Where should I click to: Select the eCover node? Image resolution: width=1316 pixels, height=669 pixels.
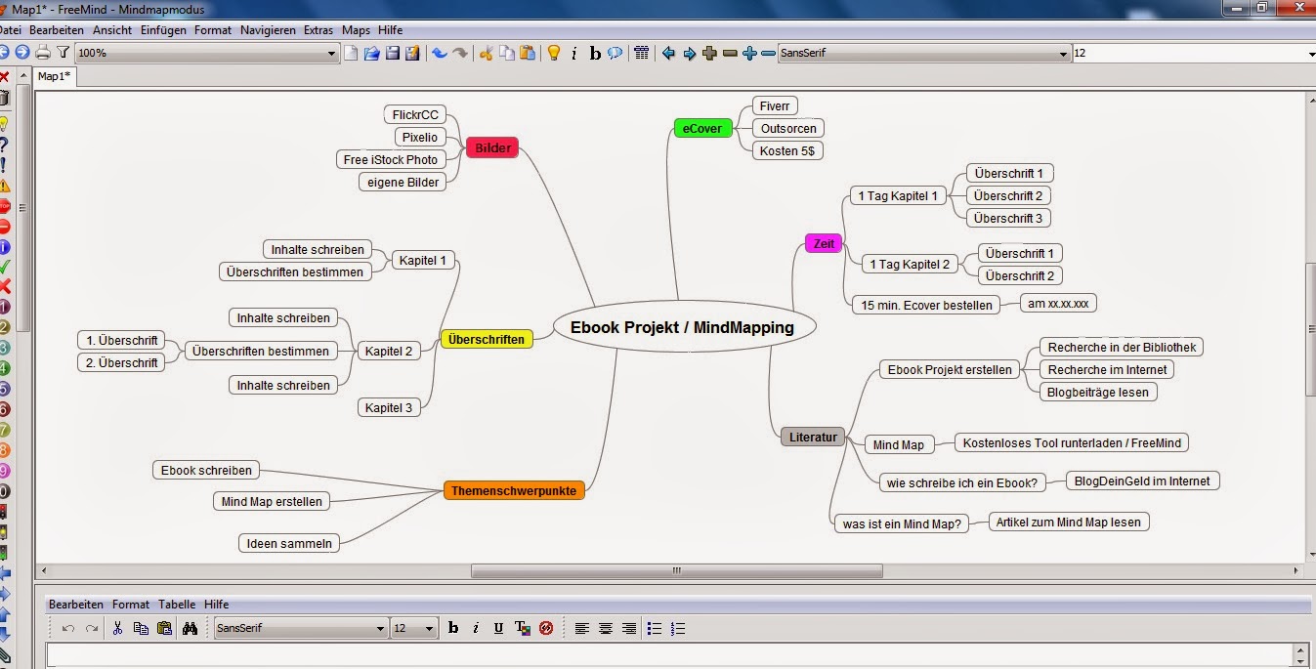click(x=702, y=128)
